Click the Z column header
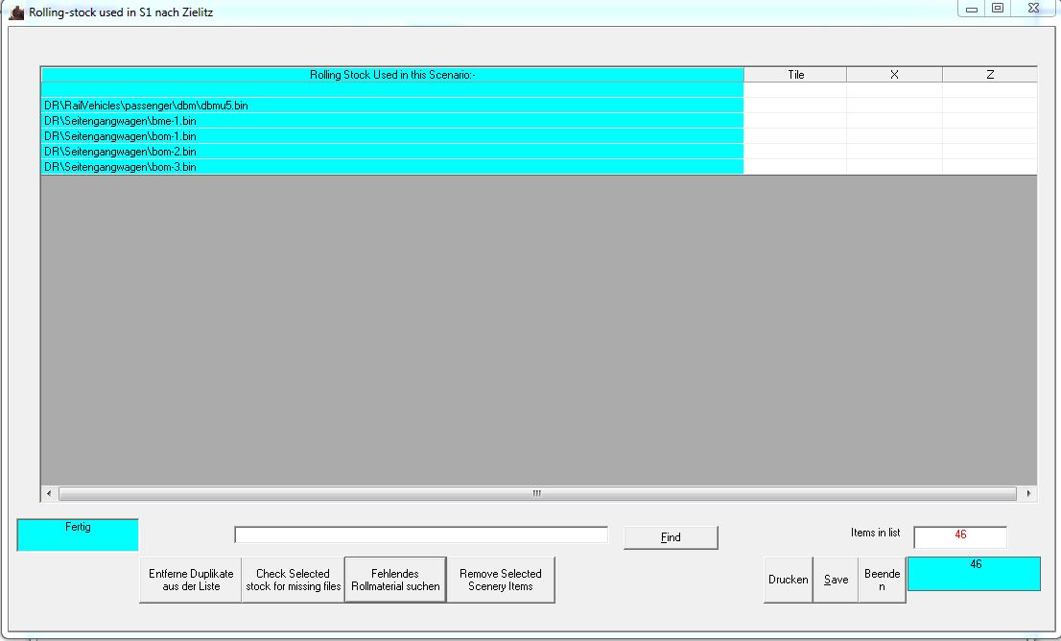 990,75
